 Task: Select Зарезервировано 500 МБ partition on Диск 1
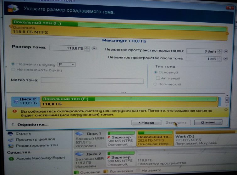point(121,139)
